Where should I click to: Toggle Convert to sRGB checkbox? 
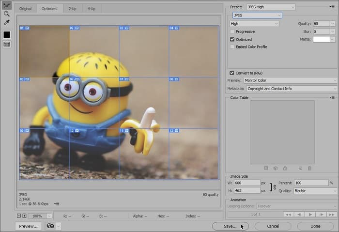(232, 73)
